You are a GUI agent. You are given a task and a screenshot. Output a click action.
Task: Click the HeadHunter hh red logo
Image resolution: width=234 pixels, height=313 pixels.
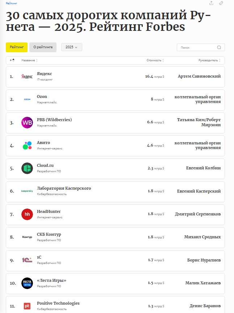pyautogui.click(x=27, y=214)
